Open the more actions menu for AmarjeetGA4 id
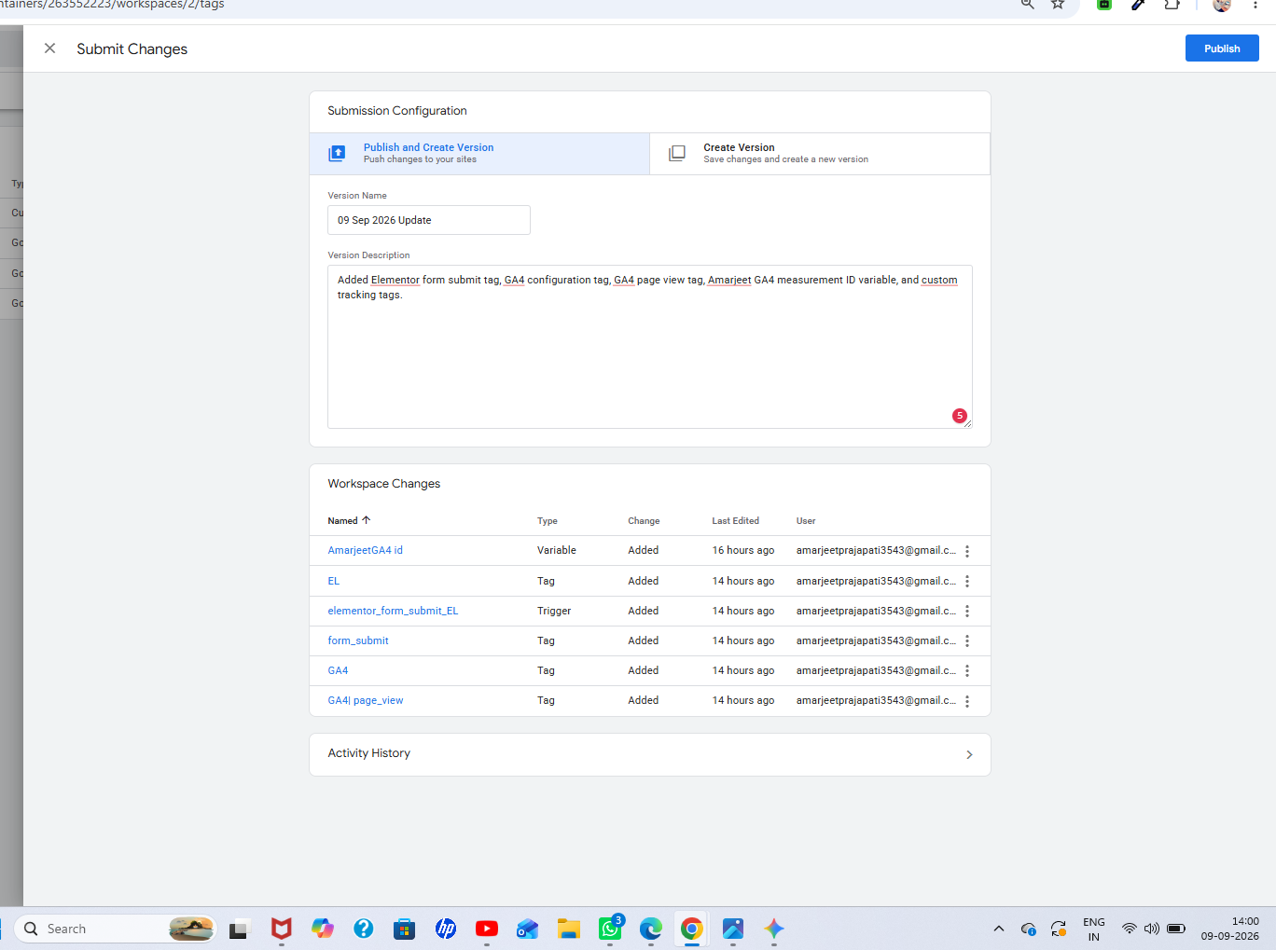The width and height of the screenshot is (1276, 950). click(x=967, y=551)
